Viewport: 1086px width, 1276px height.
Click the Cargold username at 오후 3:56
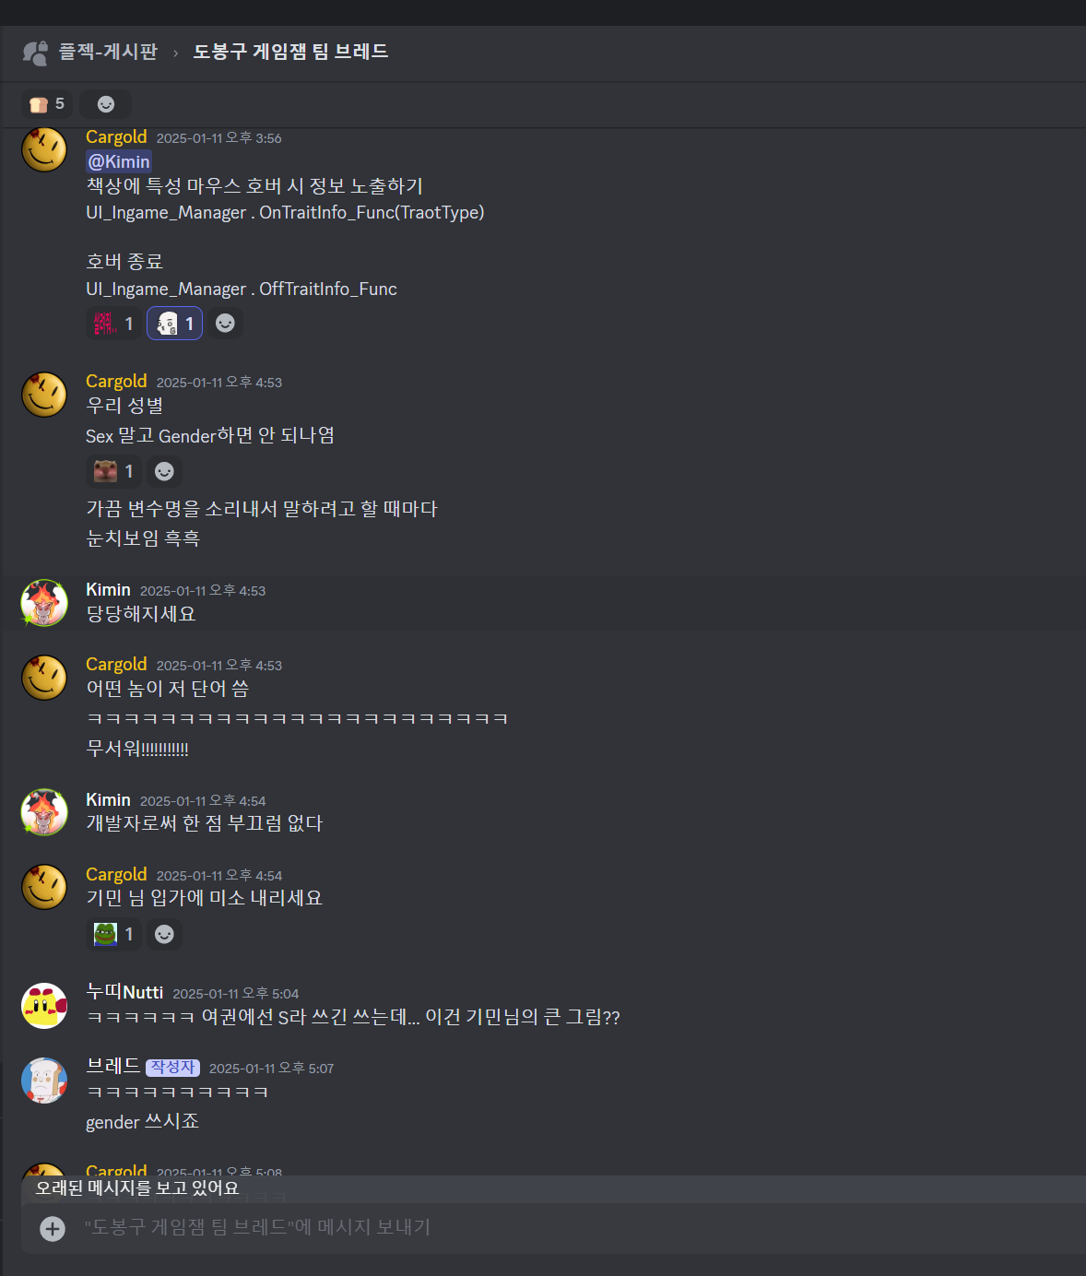116,137
